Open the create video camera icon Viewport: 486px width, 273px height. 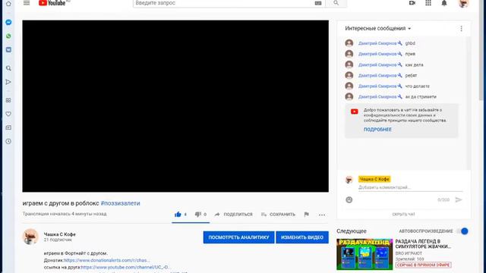pyautogui.click(x=412, y=3)
